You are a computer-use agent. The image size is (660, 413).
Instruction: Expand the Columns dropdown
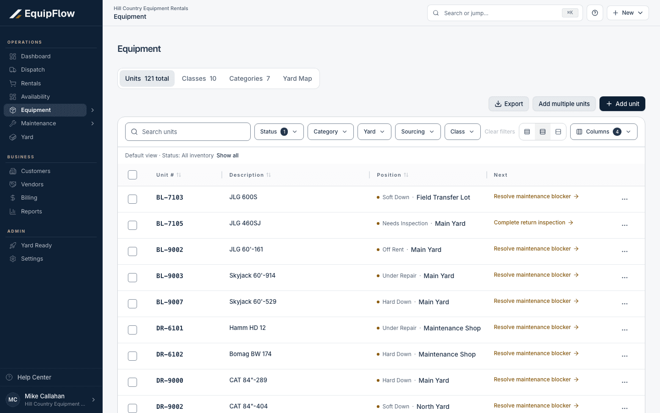[604, 132]
